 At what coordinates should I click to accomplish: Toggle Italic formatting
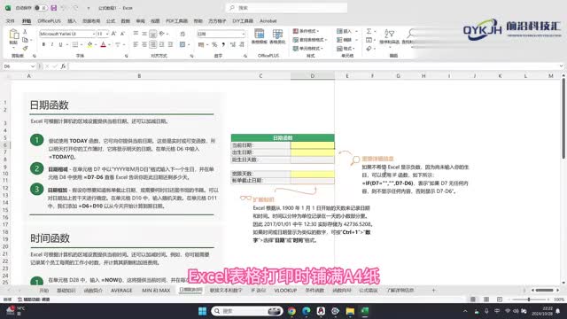tap(52, 44)
